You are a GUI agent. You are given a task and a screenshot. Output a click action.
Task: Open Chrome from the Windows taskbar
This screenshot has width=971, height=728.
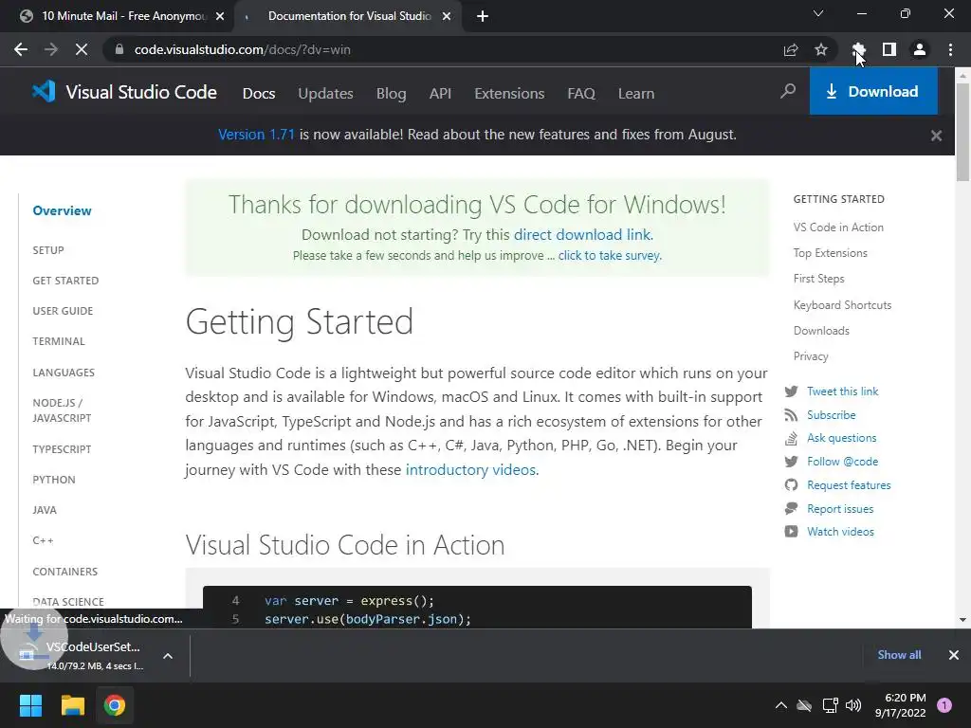tap(115, 705)
